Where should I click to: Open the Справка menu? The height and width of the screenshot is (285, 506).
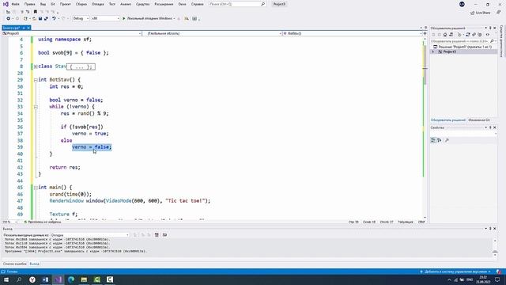point(197,4)
